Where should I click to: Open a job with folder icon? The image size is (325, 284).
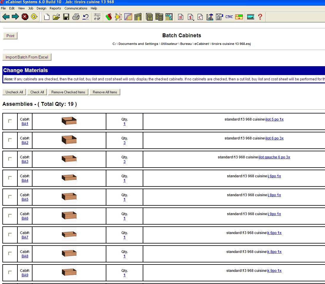[x=56, y=17]
